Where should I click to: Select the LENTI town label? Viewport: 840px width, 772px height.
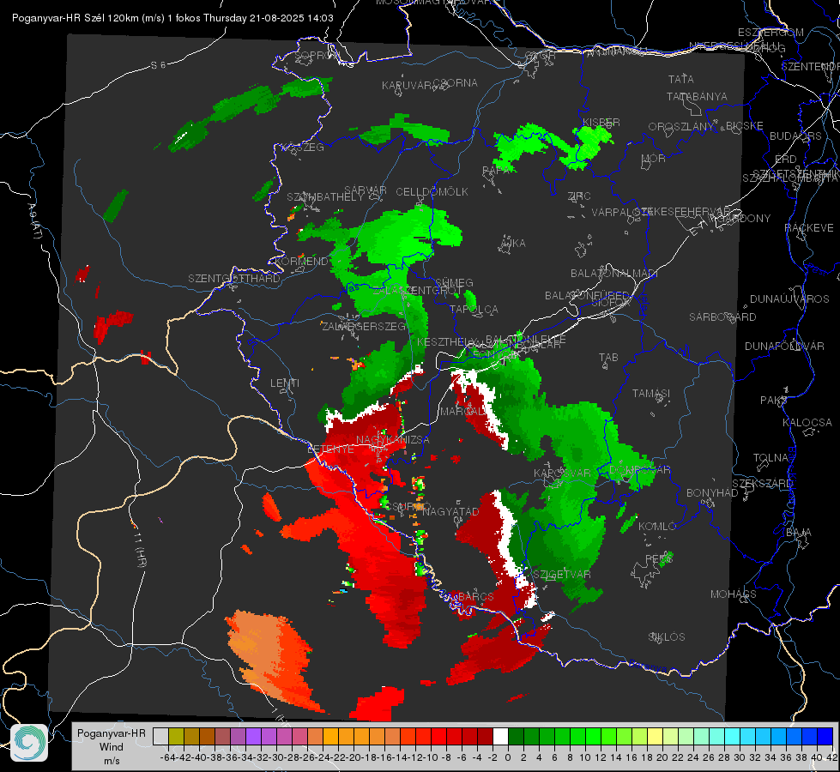pyautogui.click(x=285, y=383)
